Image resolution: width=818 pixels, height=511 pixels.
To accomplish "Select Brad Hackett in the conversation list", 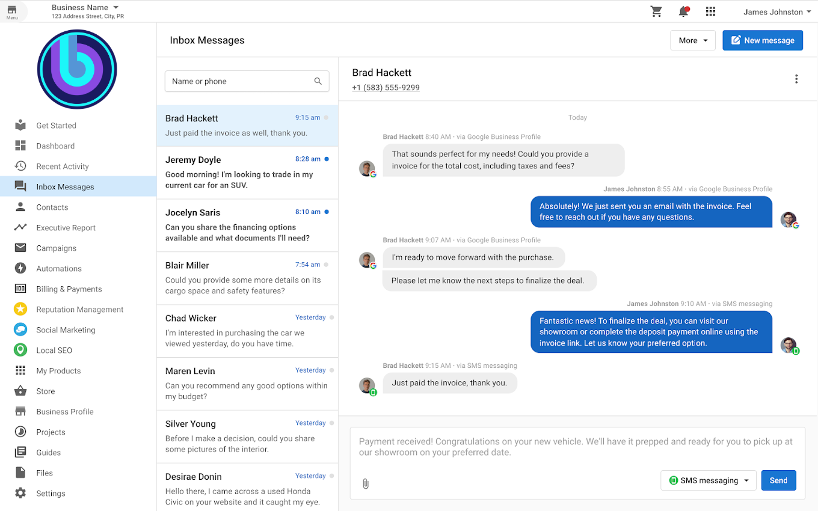I will 247,126.
